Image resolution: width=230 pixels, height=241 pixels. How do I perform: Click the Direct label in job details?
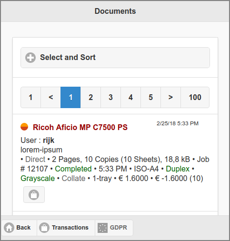pos(35,159)
